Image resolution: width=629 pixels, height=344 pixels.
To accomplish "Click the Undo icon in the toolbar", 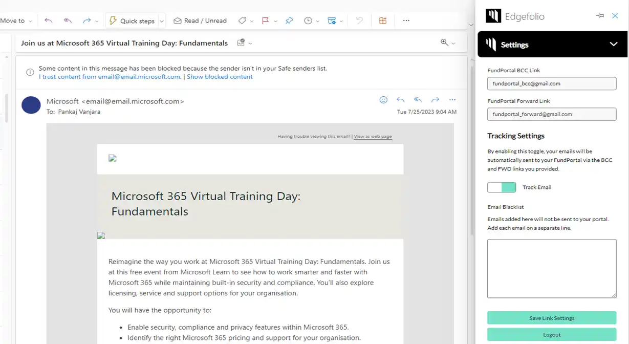I will pos(359,20).
